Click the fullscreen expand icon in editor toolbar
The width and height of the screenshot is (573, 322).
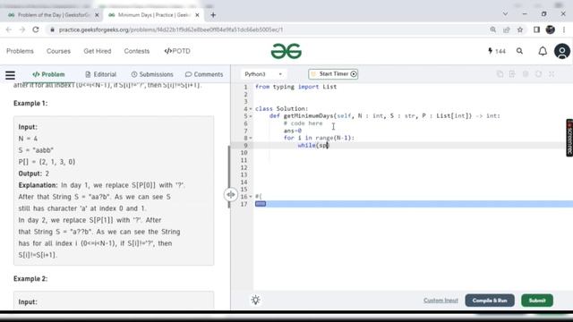tap(552, 74)
